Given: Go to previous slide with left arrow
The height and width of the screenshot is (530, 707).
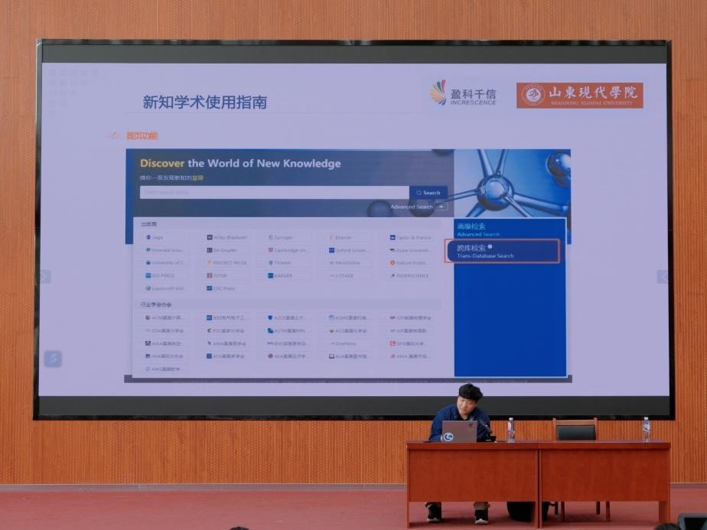Looking at the screenshot, I should (45, 277).
